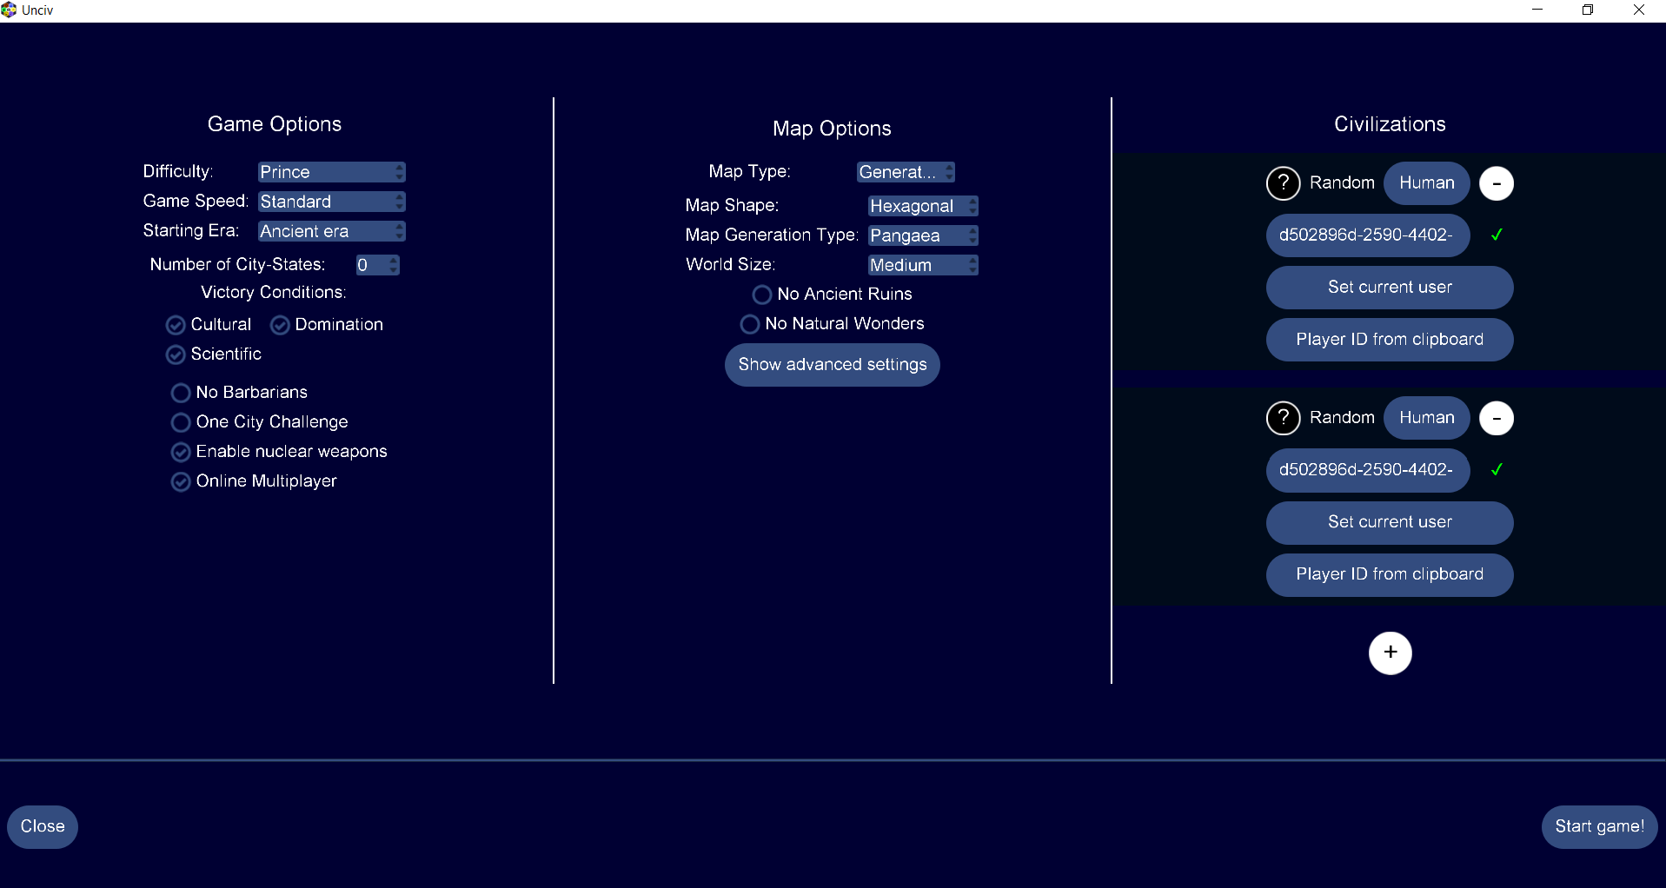1666x888 pixels.
Task: Enable the No Barbarians option
Action: click(x=181, y=392)
